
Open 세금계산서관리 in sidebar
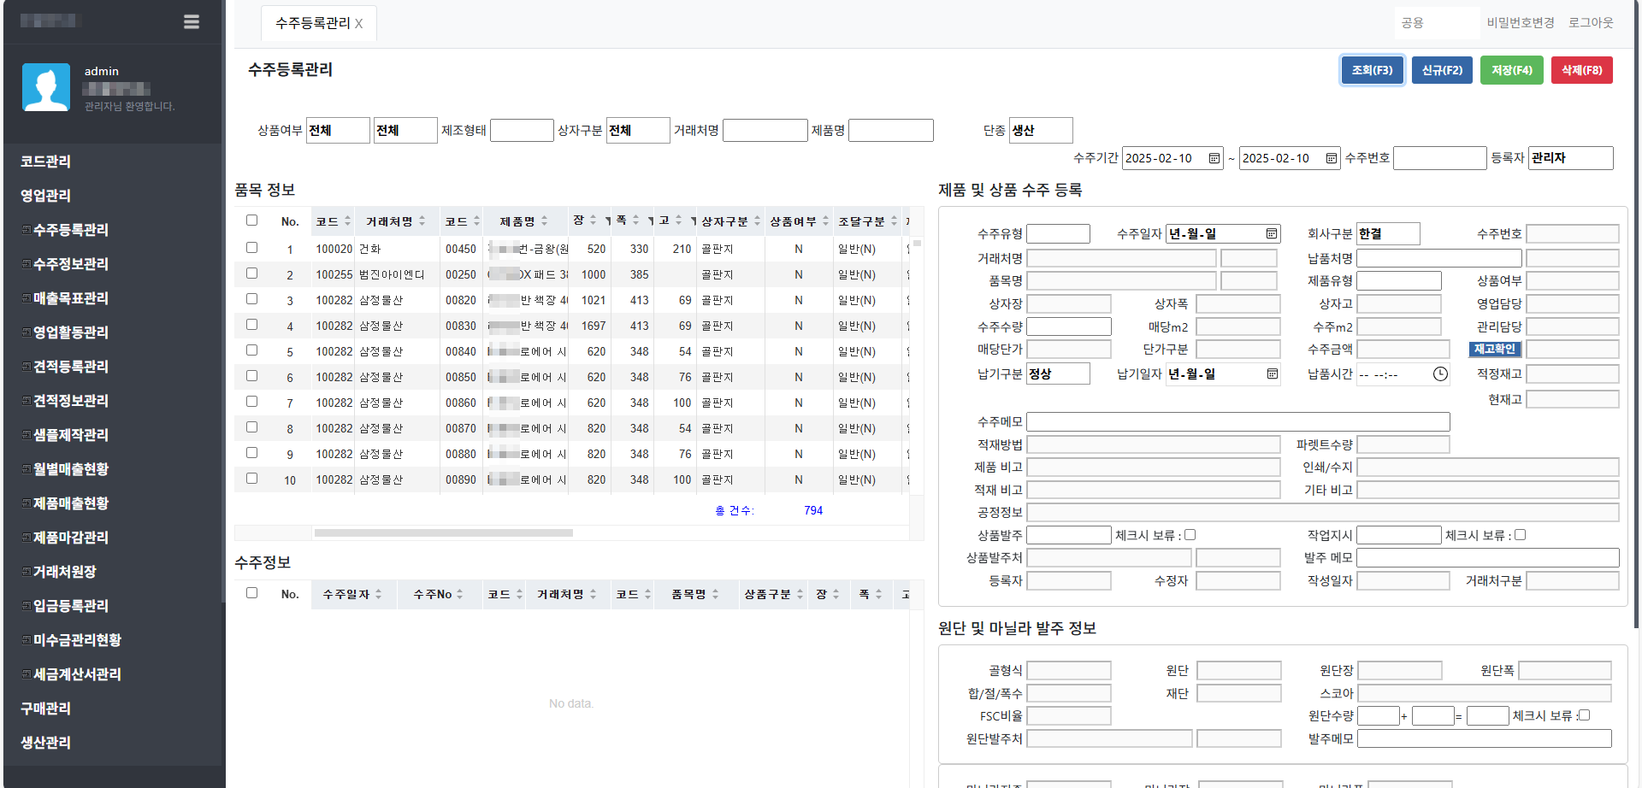[x=77, y=674]
